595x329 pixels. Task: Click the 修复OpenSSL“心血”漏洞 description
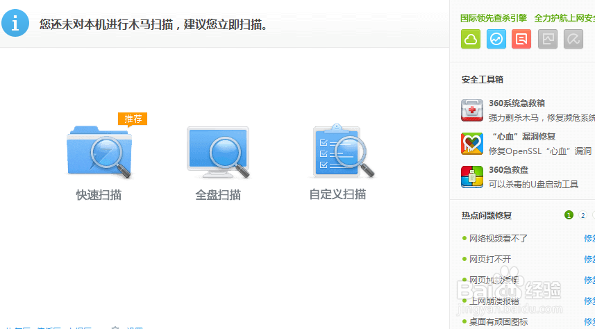pyautogui.click(x=540, y=151)
